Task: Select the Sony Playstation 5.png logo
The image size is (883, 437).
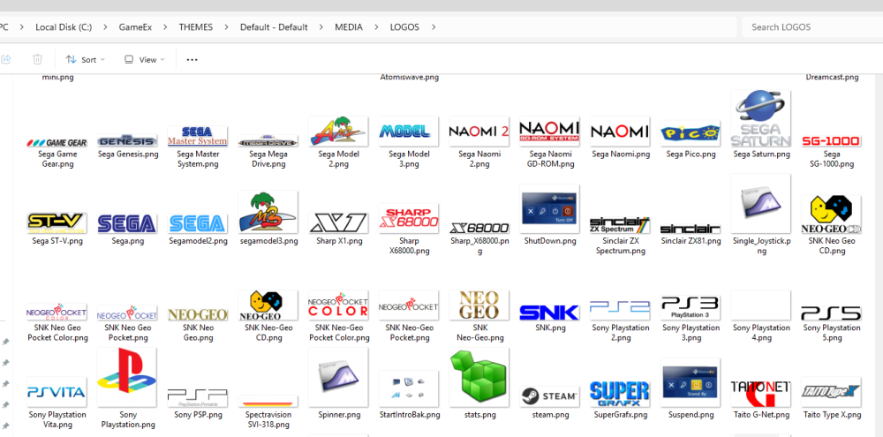Action: click(x=831, y=313)
